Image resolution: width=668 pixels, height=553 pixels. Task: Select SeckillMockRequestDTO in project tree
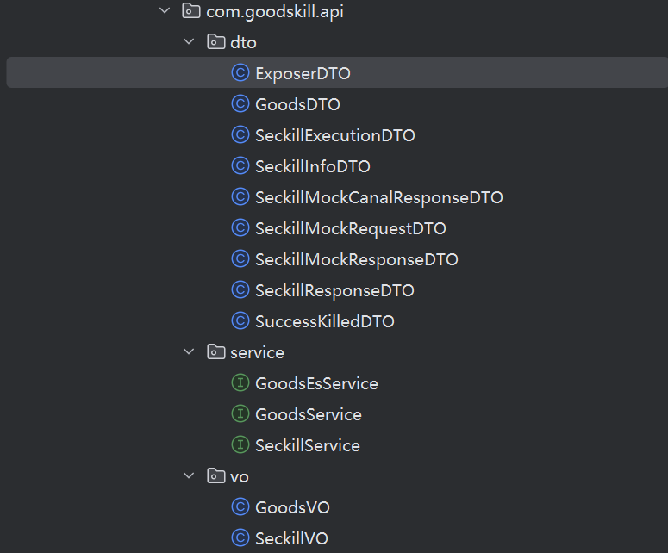[350, 228]
